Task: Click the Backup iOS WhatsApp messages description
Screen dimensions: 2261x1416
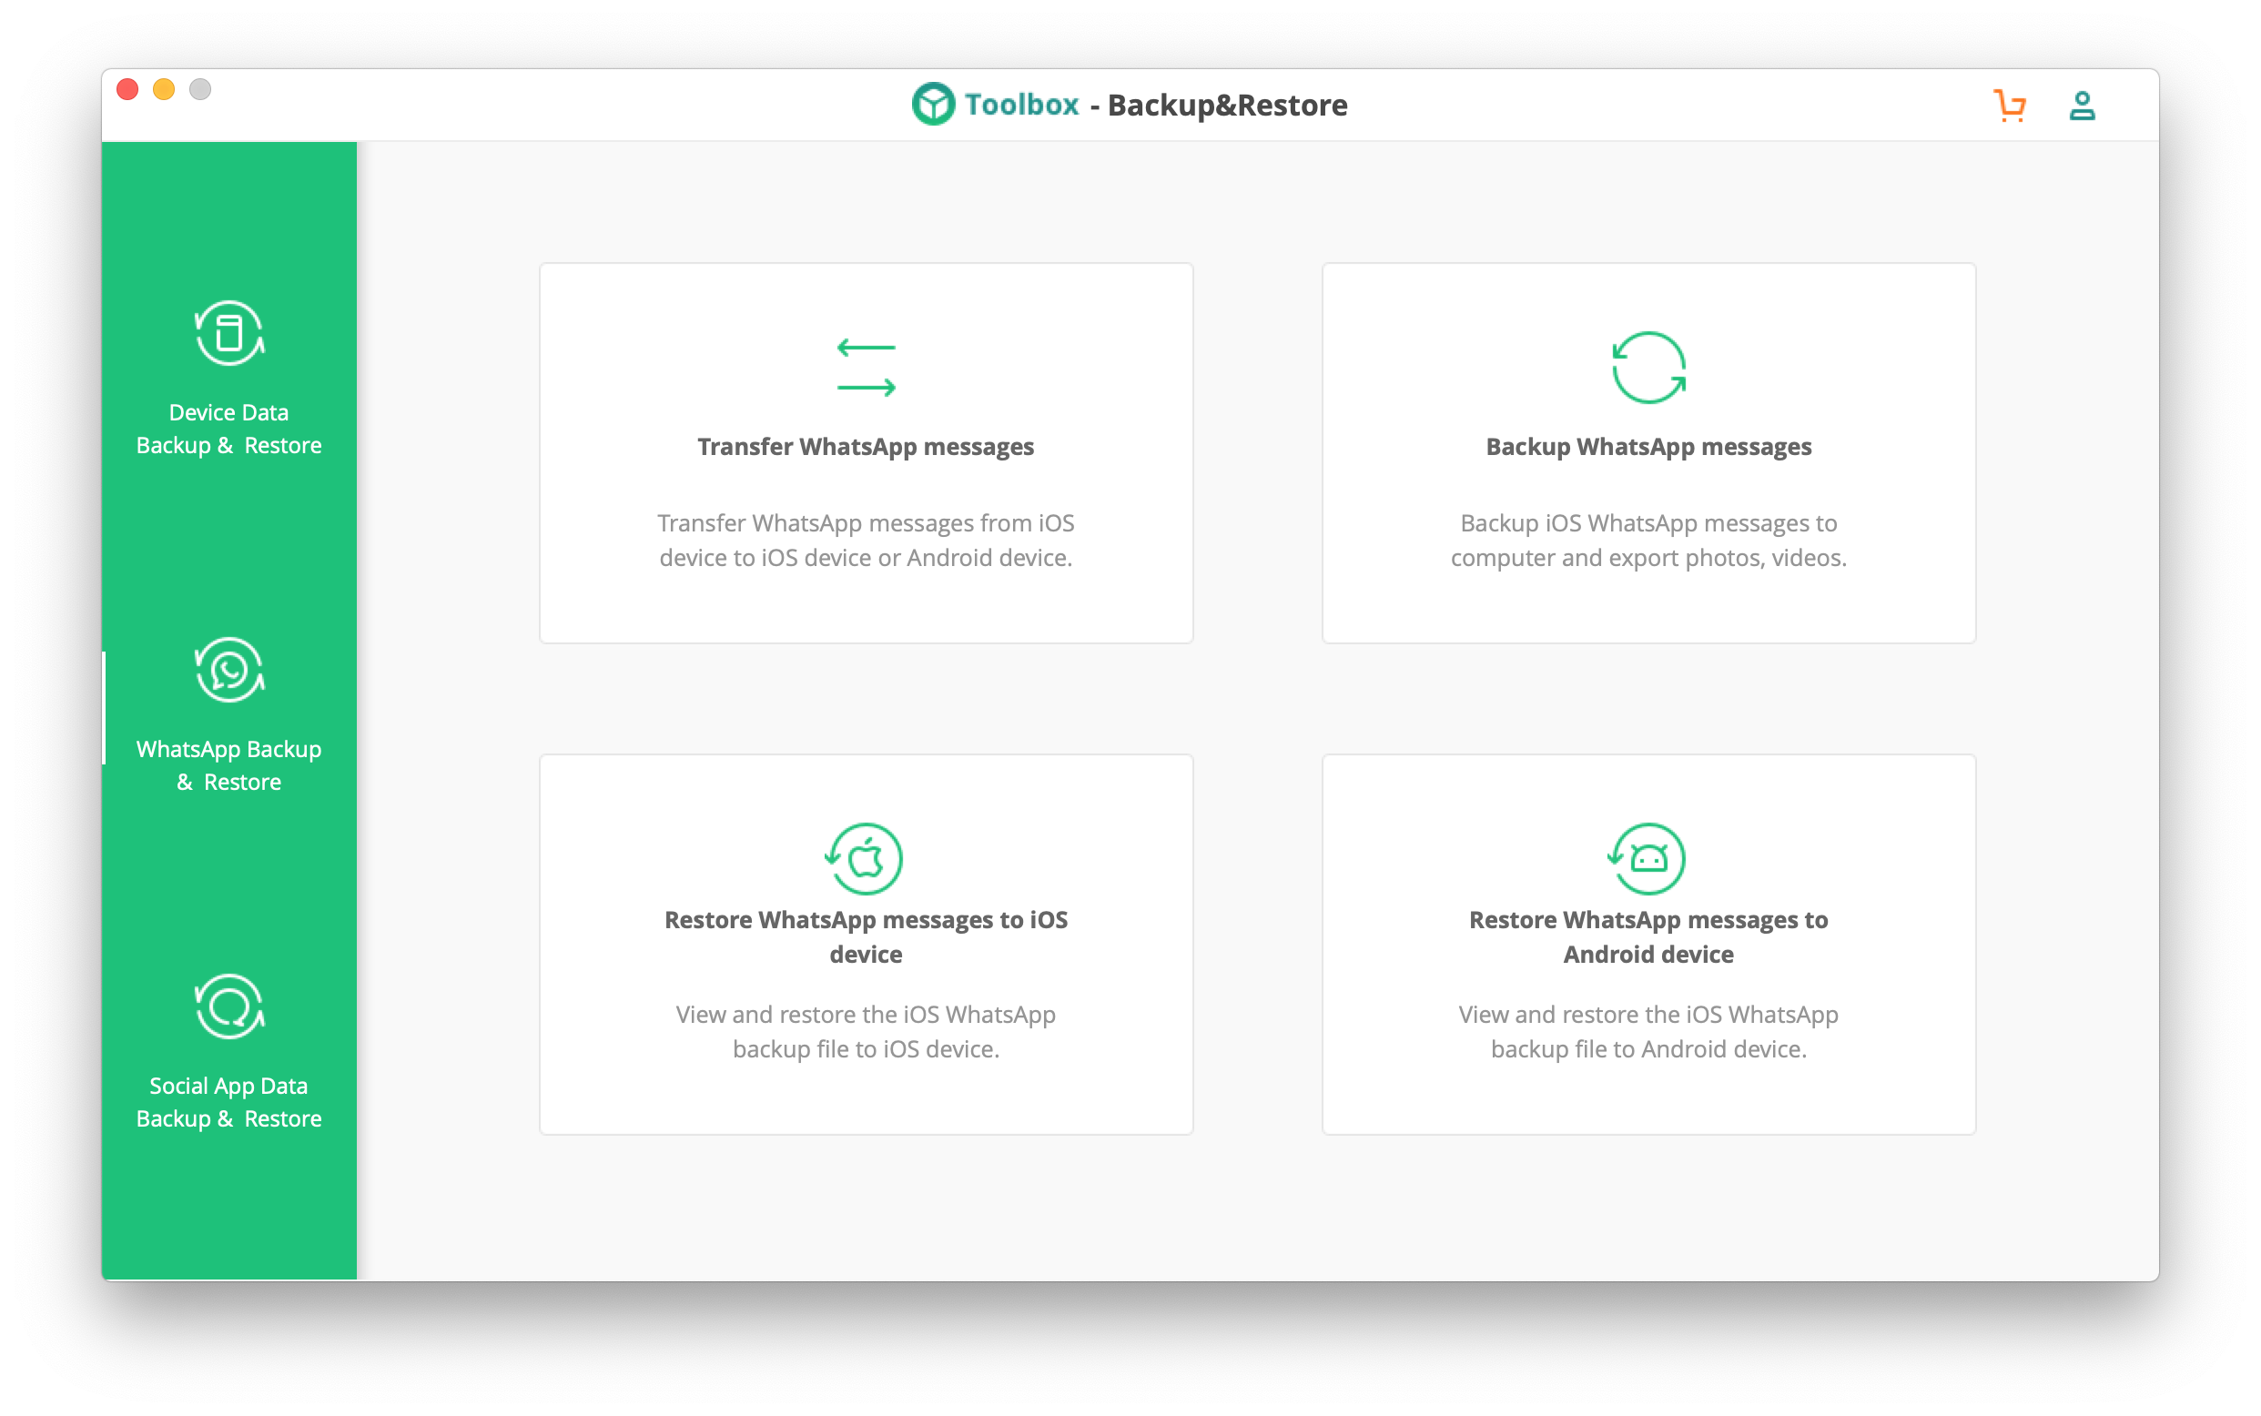Action: click(x=1648, y=541)
